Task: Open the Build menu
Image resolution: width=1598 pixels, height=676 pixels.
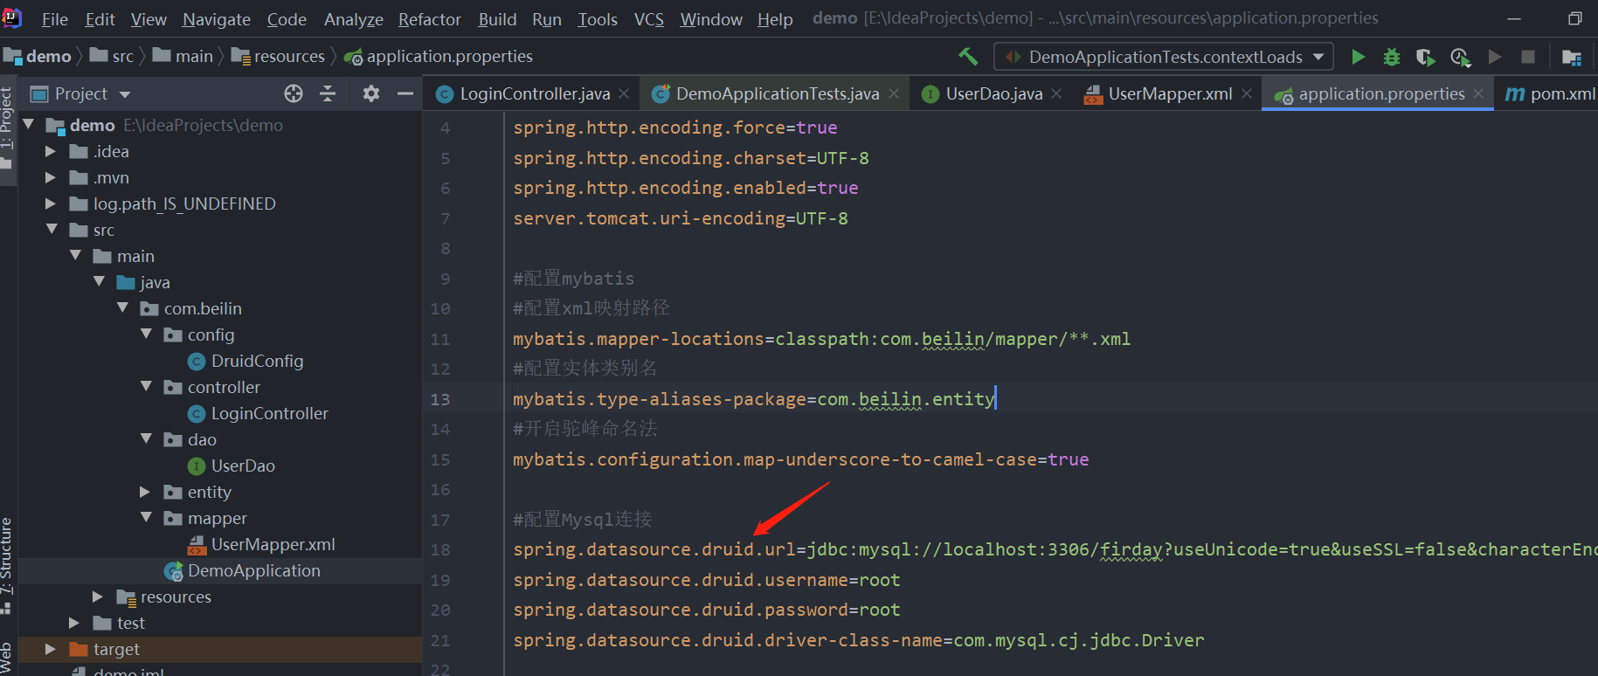Action: (497, 19)
